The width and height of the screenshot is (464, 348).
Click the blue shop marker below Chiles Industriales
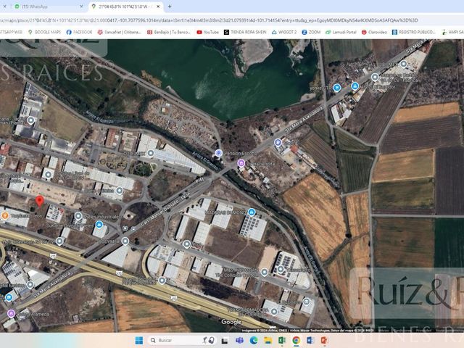(x=99, y=225)
